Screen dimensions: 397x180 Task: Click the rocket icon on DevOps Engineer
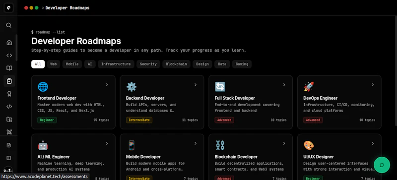309,87
